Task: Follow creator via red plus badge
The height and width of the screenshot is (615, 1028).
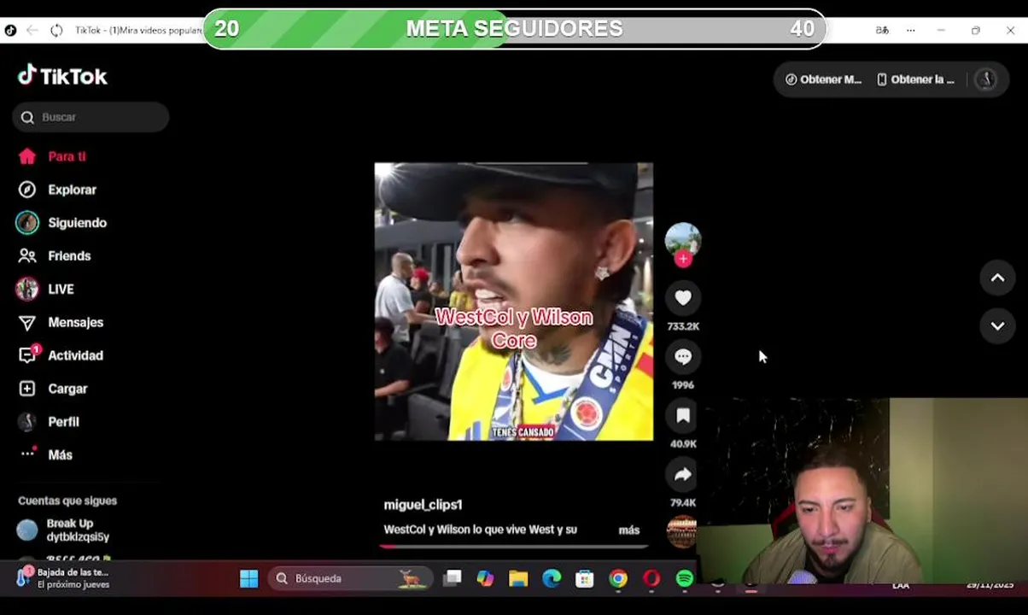Action: [x=683, y=259]
